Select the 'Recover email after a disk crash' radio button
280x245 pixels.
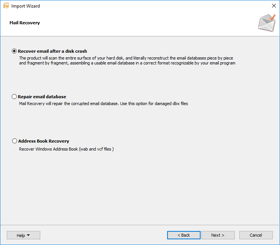coord(14,51)
